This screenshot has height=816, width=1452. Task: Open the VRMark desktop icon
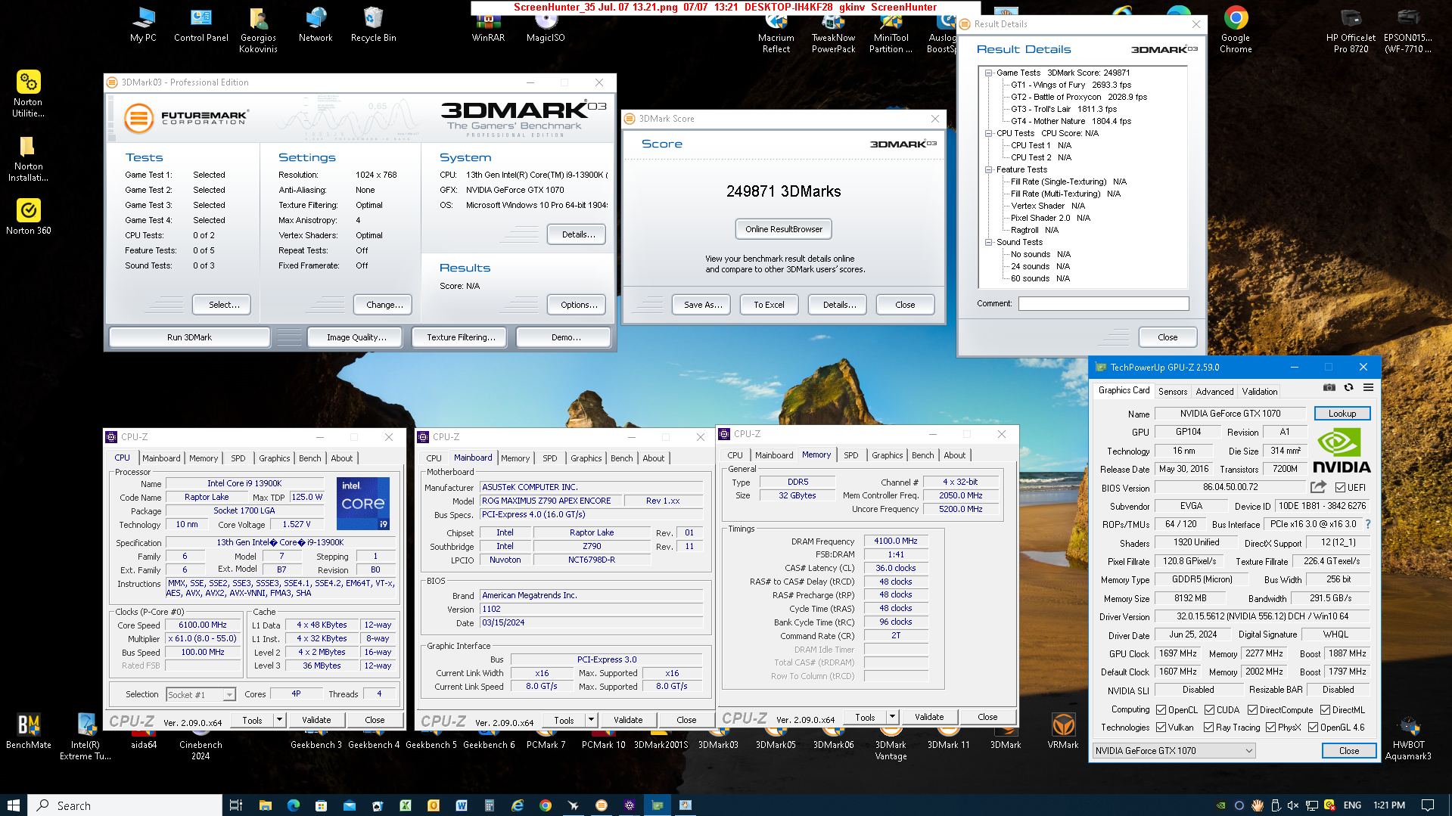coord(1063,731)
